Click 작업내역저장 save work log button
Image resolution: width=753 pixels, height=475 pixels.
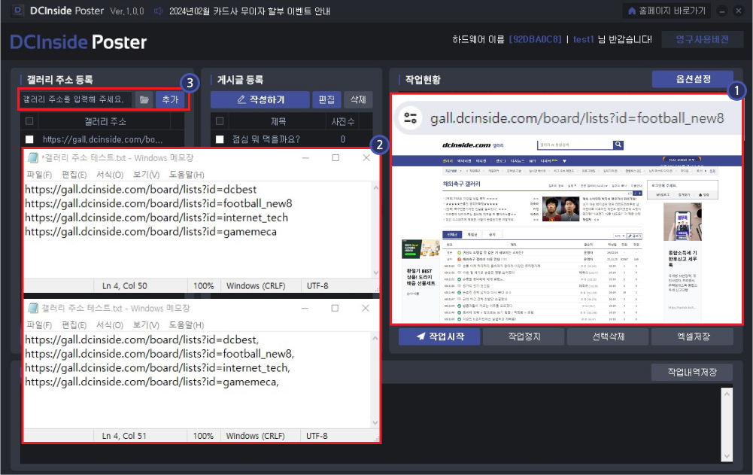click(692, 372)
